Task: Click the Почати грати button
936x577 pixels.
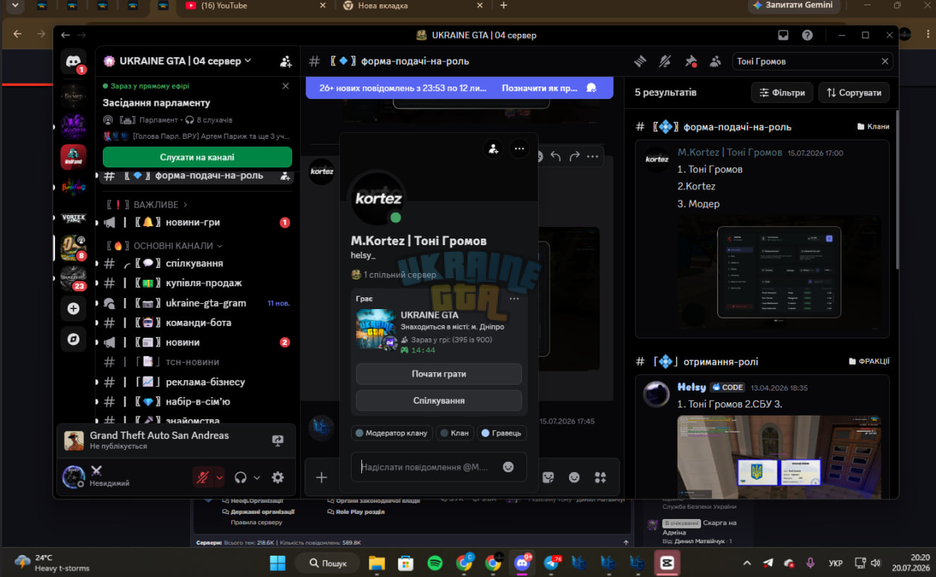Action: point(439,374)
